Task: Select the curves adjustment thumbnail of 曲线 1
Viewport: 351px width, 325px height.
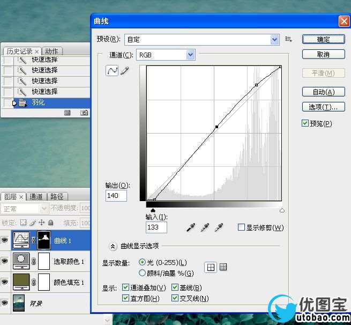Action: [21, 240]
